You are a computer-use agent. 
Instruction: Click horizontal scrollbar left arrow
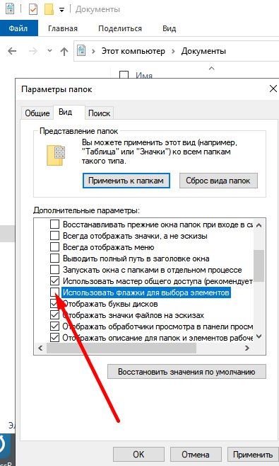[x=41, y=348]
